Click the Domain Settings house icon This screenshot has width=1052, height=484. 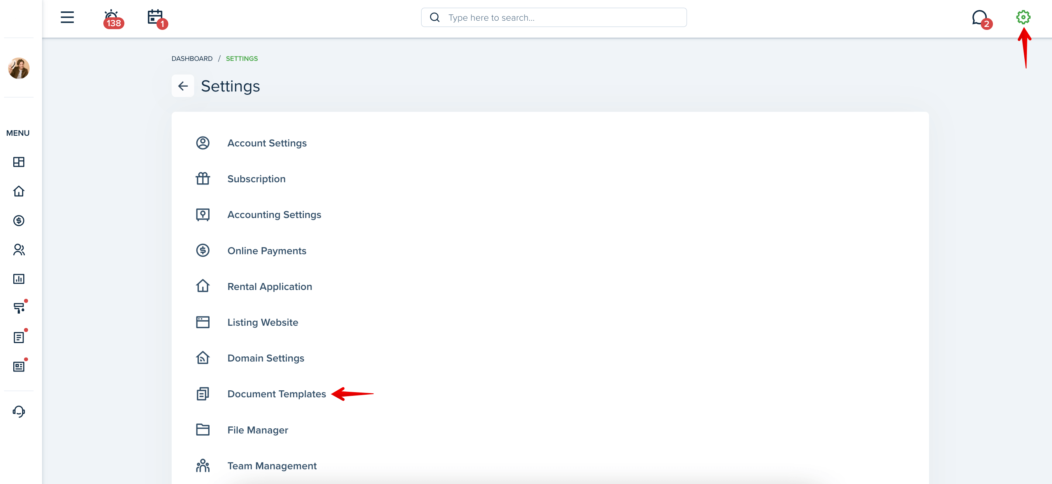pyautogui.click(x=203, y=358)
